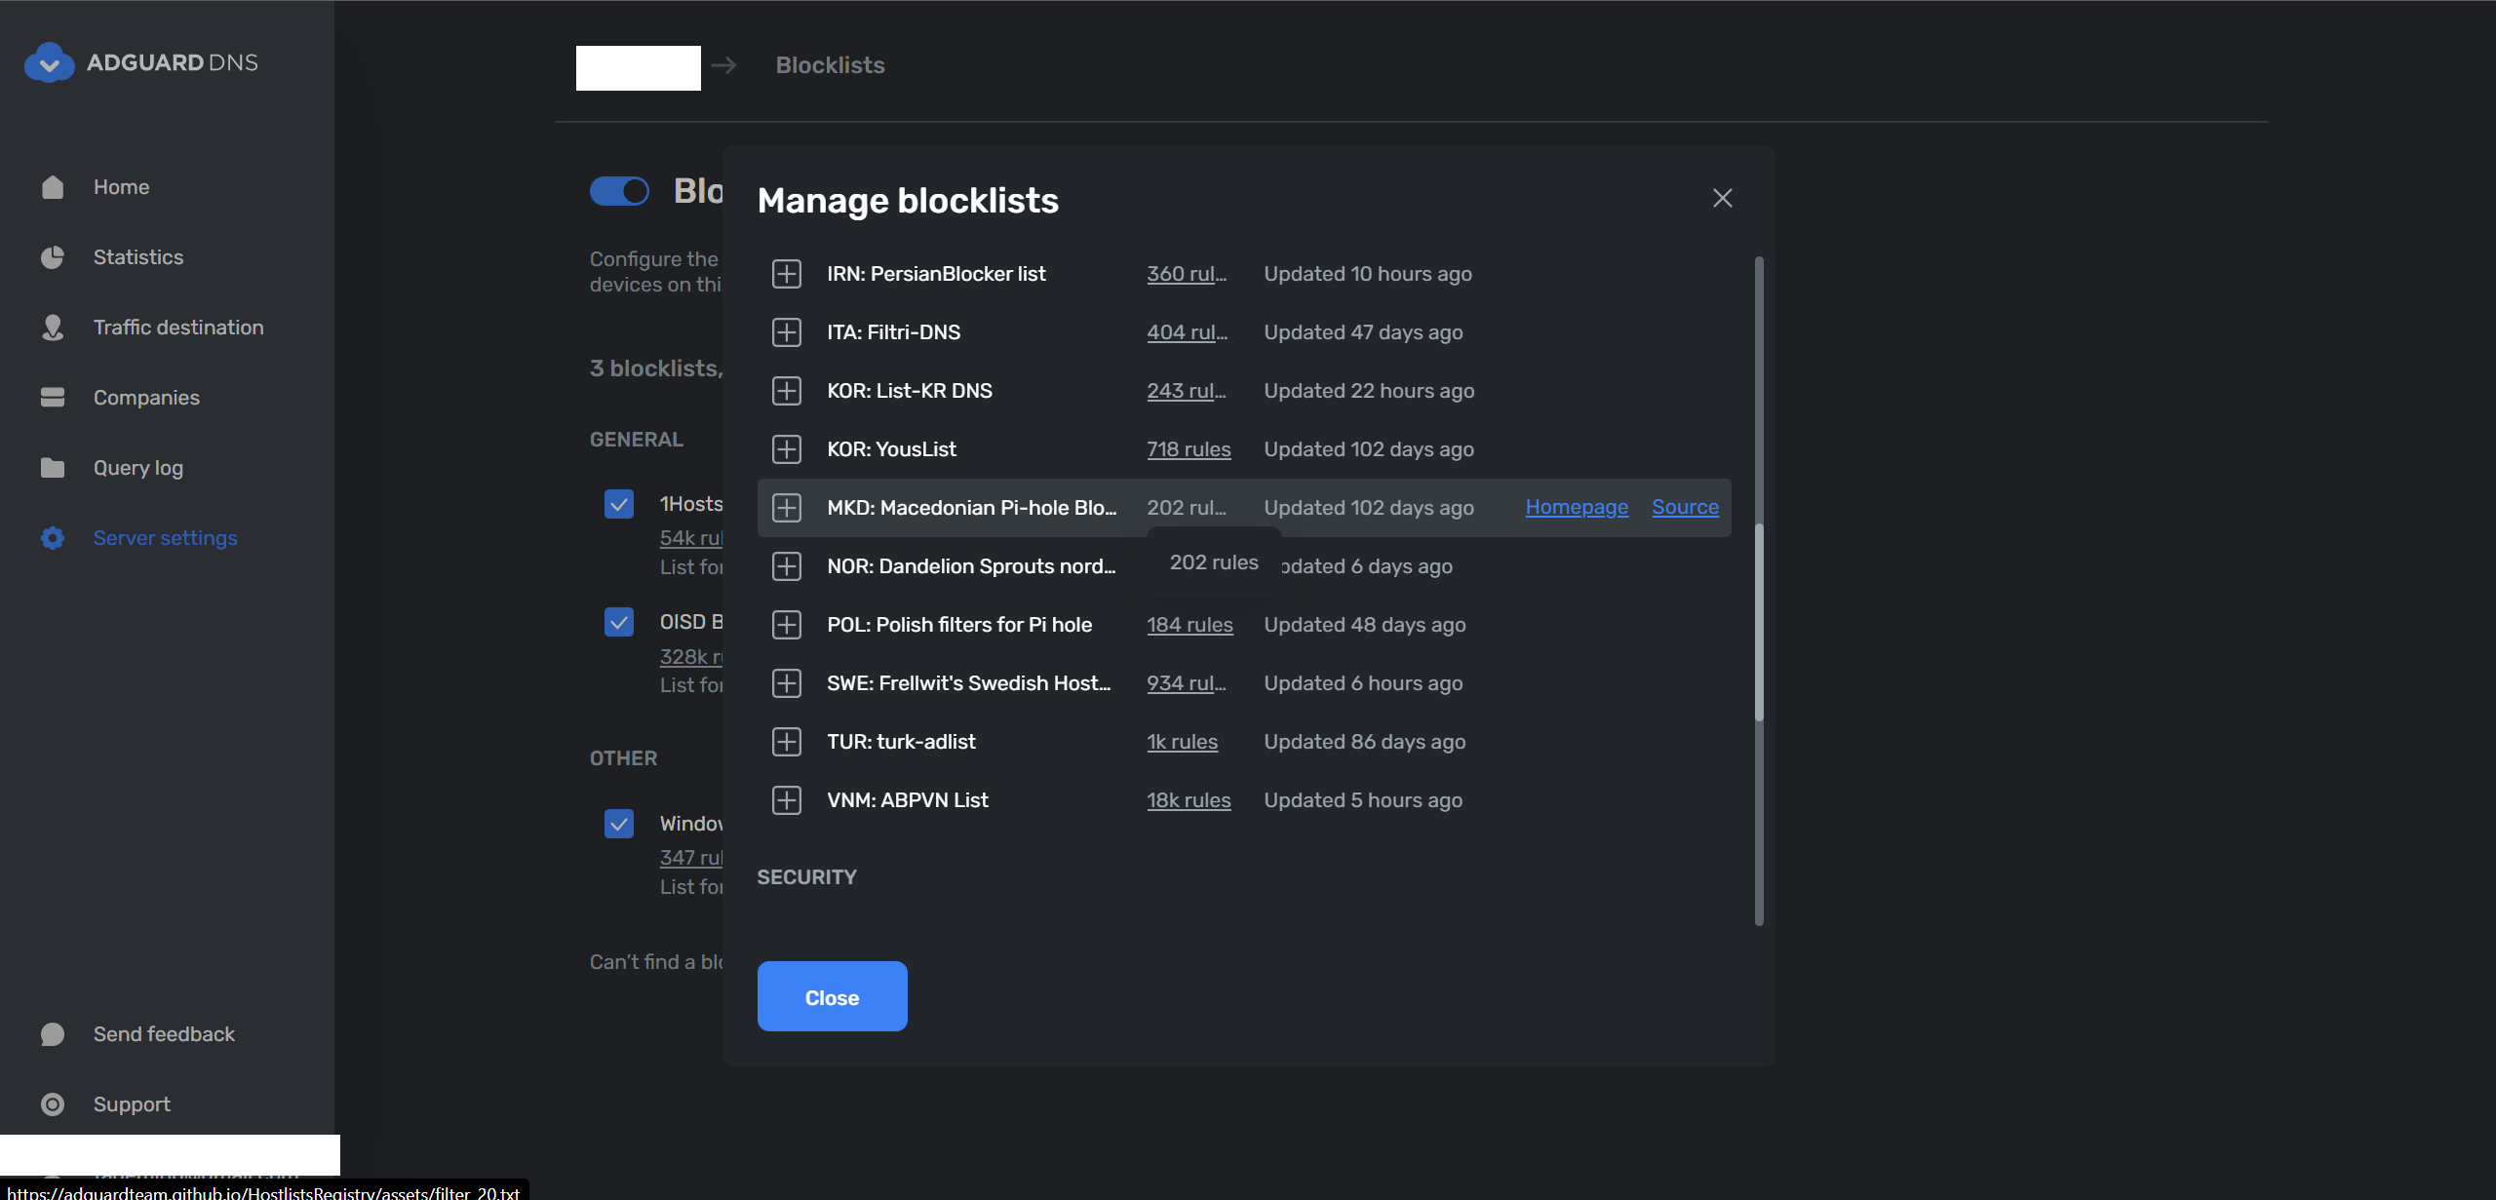2496x1200 pixels.
Task: Add the TUR: turk-adlist blocklist
Action: click(786, 741)
